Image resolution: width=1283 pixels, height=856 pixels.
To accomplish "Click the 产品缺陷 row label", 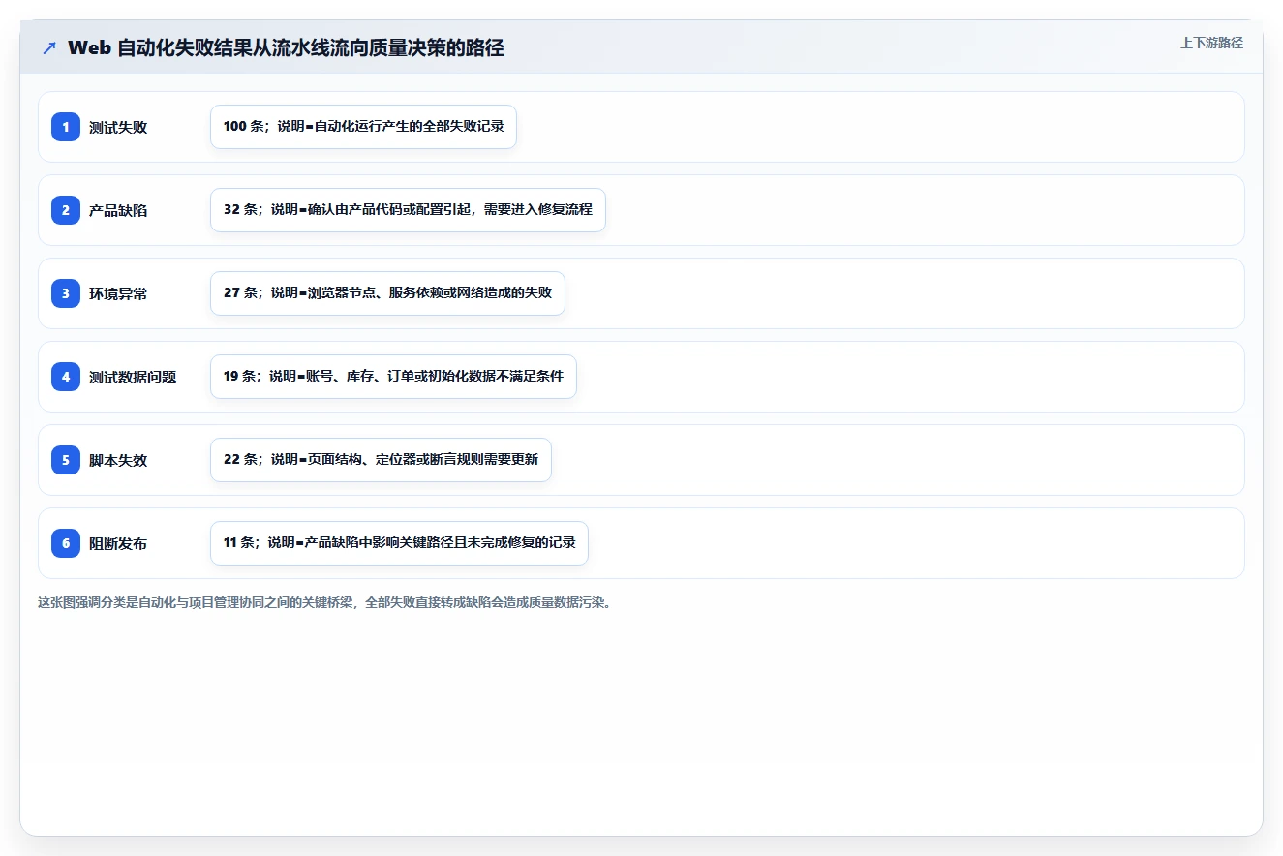I will [x=118, y=210].
